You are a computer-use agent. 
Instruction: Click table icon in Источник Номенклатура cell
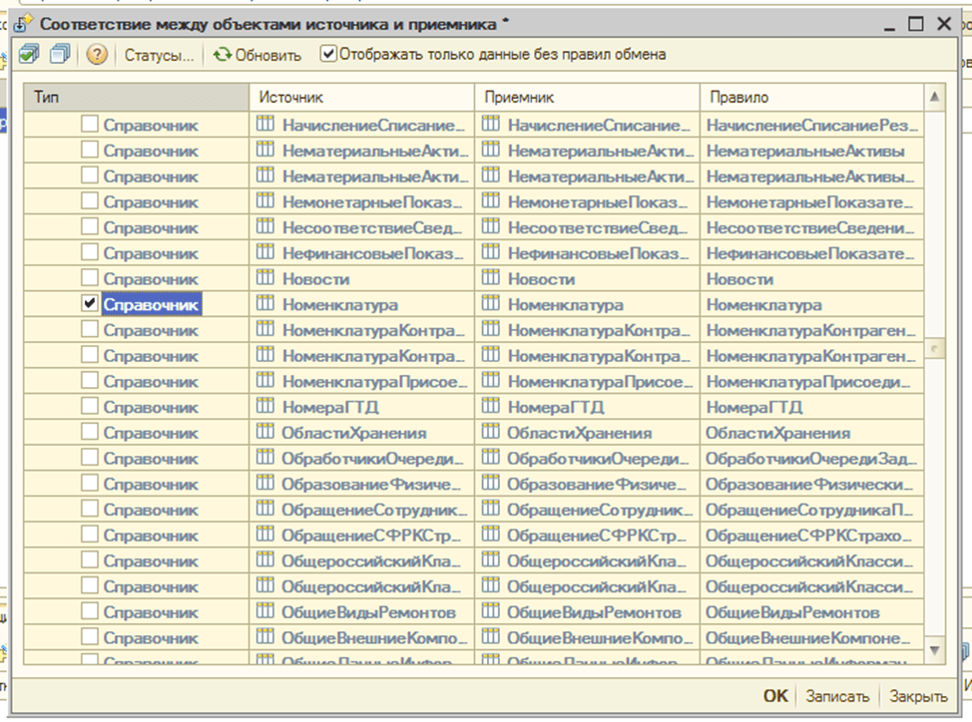265,304
